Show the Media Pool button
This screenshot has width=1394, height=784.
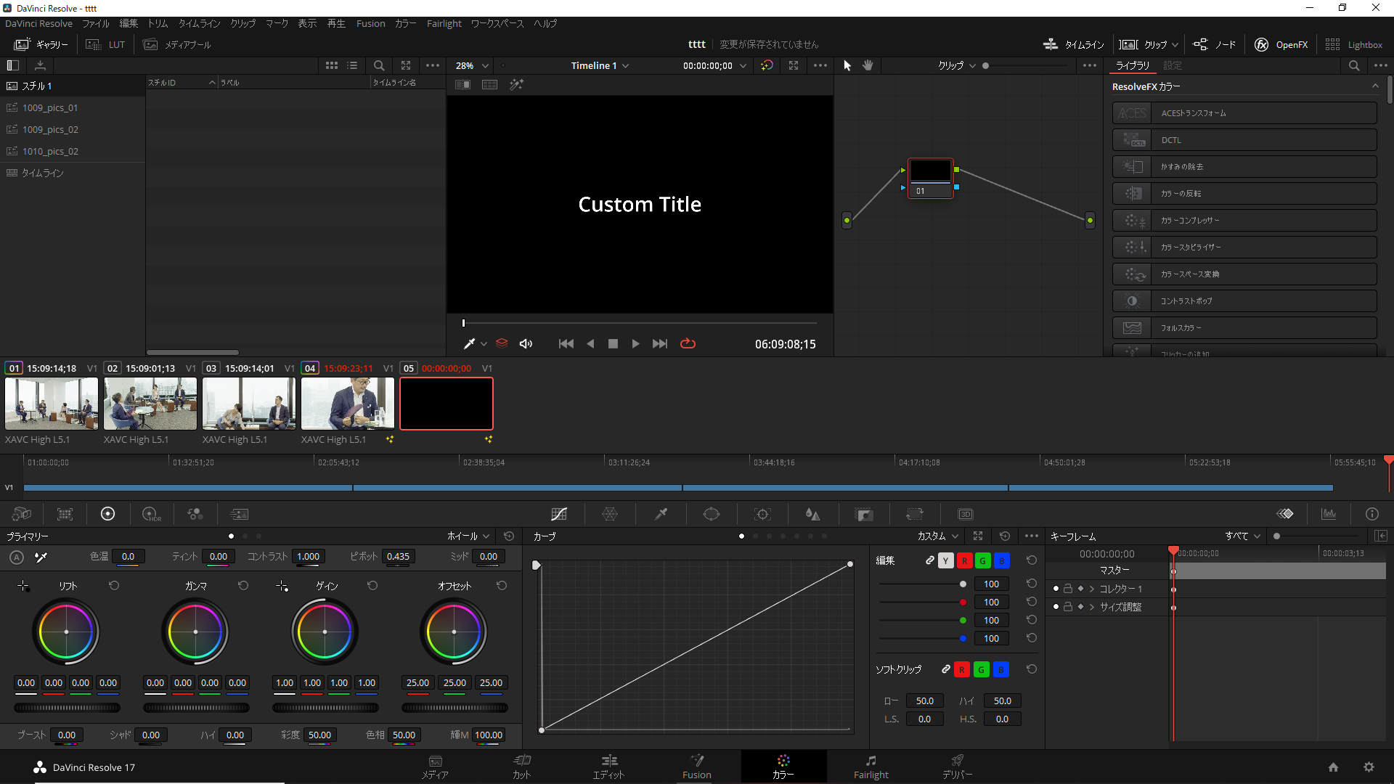(x=177, y=44)
